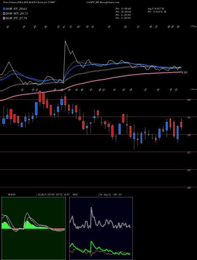Screen dimensions: 197x260
Task: Click MACD parameters '(12,26,9) 29.58, 29.72, -0.19'
Action: (x=54, y=195)
